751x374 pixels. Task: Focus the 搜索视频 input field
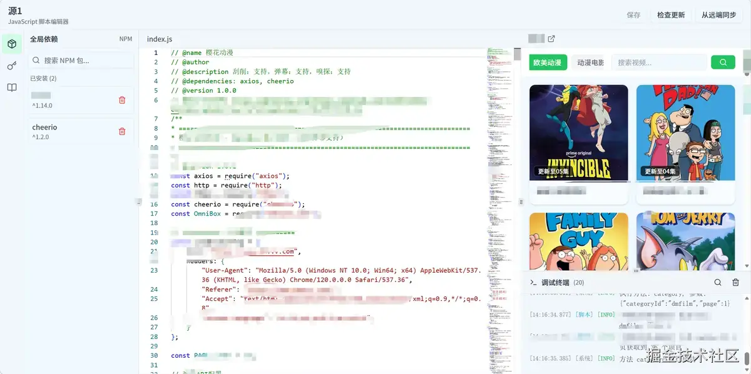point(659,63)
